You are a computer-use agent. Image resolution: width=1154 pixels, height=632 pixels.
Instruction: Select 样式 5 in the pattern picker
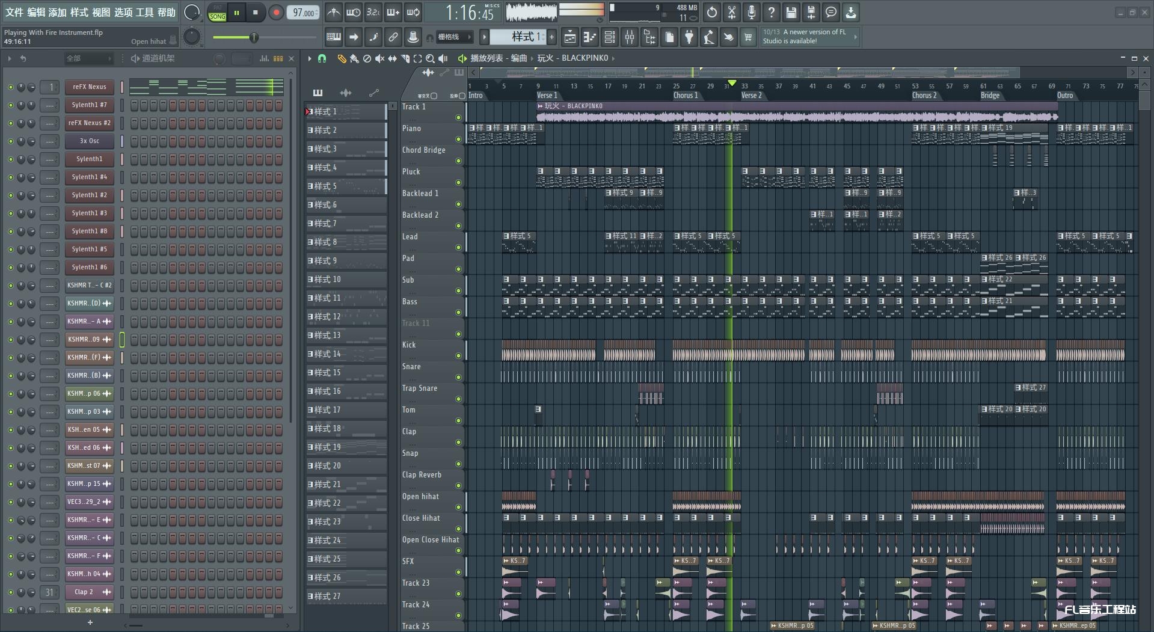[346, 186]
